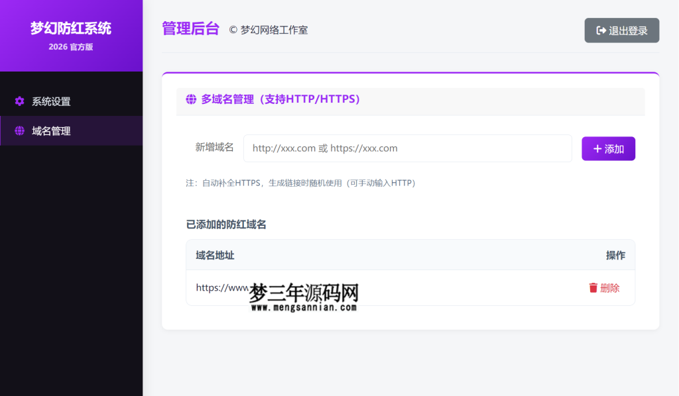The width and height of the screenshot is (679, 396).
Task: Click the globe icon in the 多域名管理 header
Action: pos(190,99)
